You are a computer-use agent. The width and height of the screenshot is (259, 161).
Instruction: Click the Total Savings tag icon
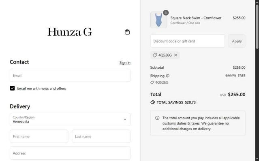click(x=153, y=102)
